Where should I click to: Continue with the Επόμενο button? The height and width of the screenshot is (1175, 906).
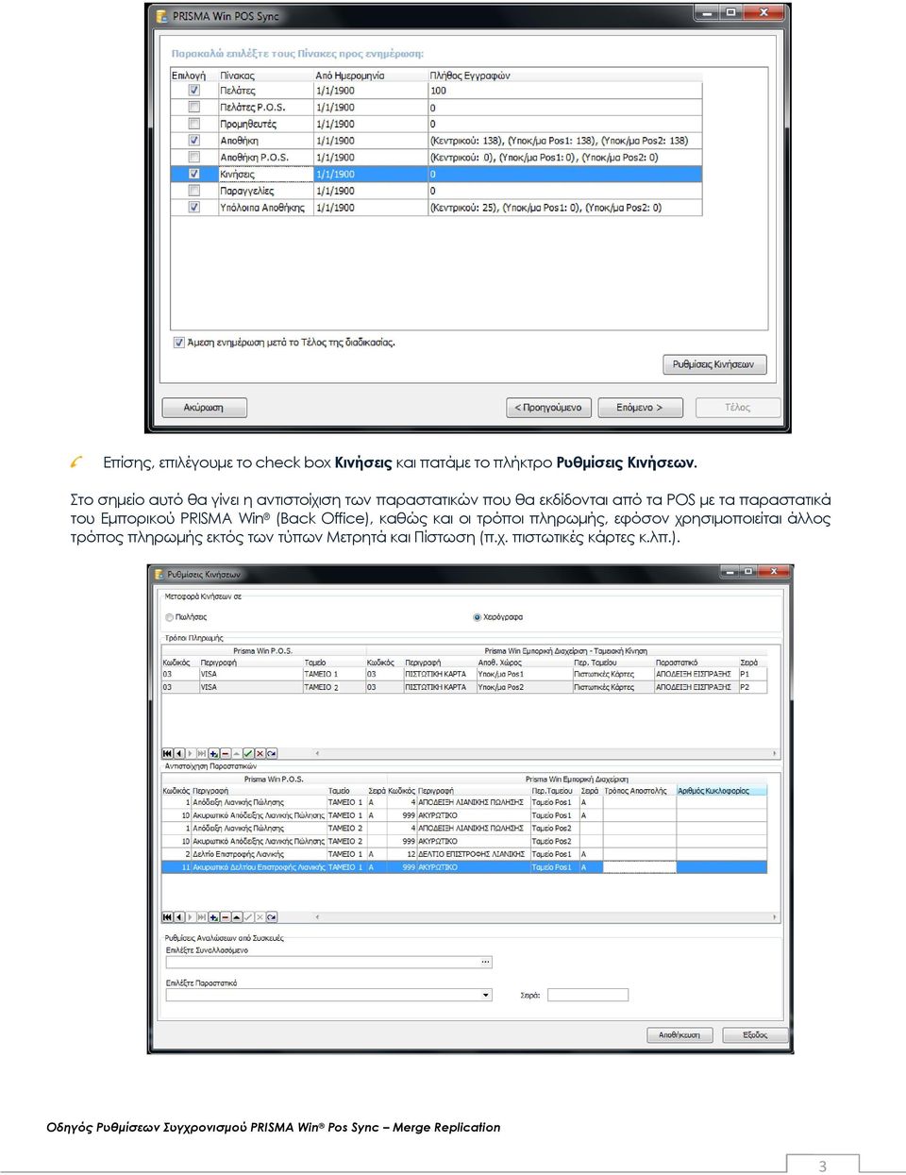[x=639, y=408]
